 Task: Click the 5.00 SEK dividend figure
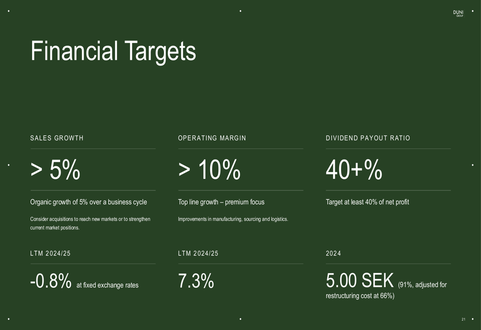tap(360, 280)
